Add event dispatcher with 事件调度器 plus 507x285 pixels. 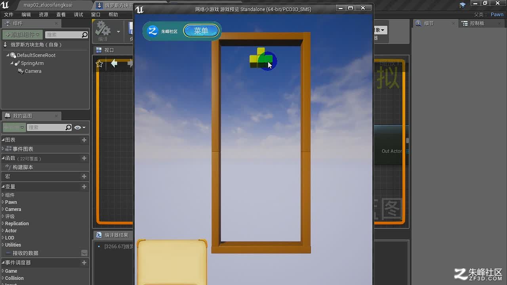pyautogui.click(x=84, y=262)
